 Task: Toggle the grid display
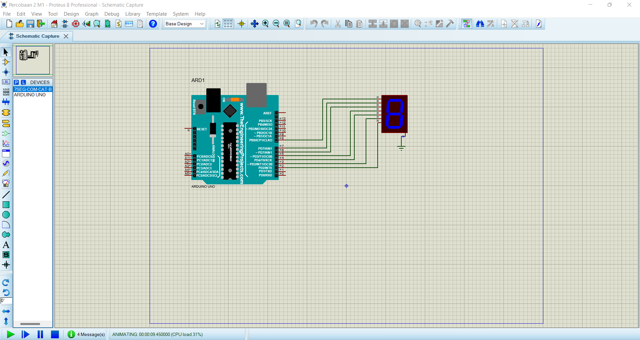tap(228, 24)
